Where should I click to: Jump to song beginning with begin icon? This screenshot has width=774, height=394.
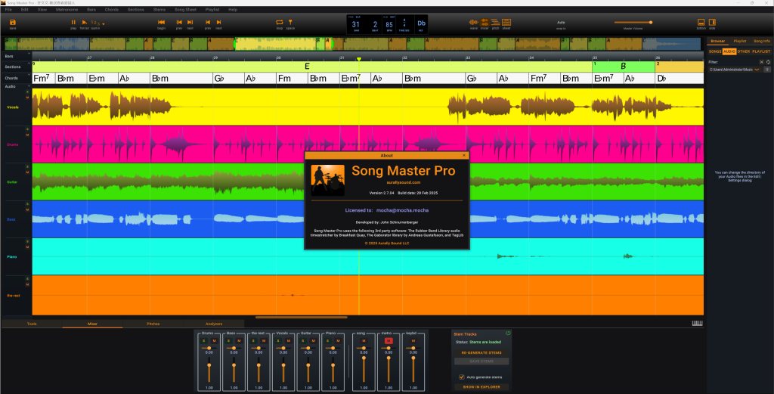(x=161, y=23)
